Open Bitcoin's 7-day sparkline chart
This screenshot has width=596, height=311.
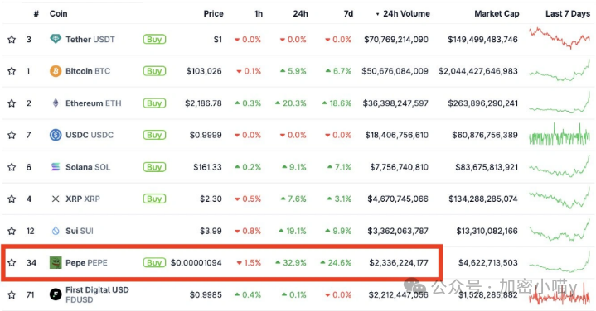(x=560, y=70)
